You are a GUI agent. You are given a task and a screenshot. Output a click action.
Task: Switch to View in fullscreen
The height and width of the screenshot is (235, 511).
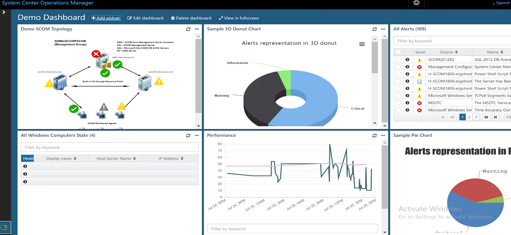(x=239, y=18)
